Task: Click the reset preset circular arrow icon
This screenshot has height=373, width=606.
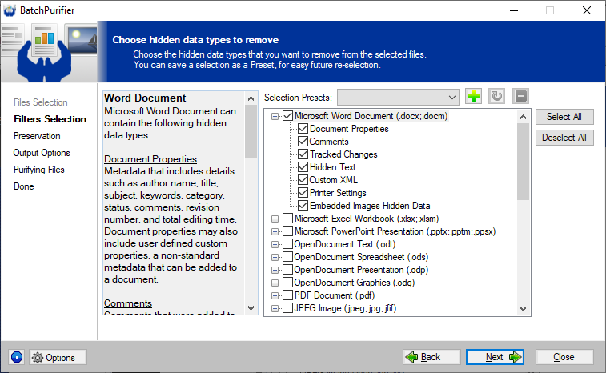Action: tap(496, 96)
